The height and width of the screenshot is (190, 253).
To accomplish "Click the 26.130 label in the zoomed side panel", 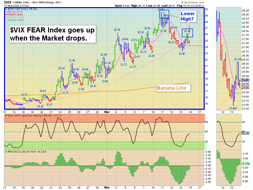I will [238, 59].
